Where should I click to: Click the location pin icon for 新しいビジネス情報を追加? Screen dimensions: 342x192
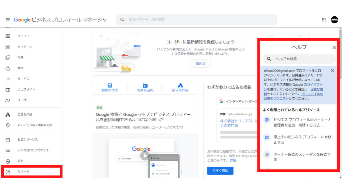[x=8, y=125]
